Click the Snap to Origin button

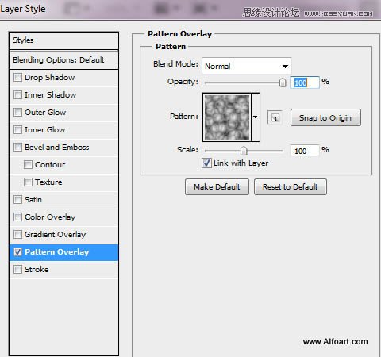click(325, 117)
